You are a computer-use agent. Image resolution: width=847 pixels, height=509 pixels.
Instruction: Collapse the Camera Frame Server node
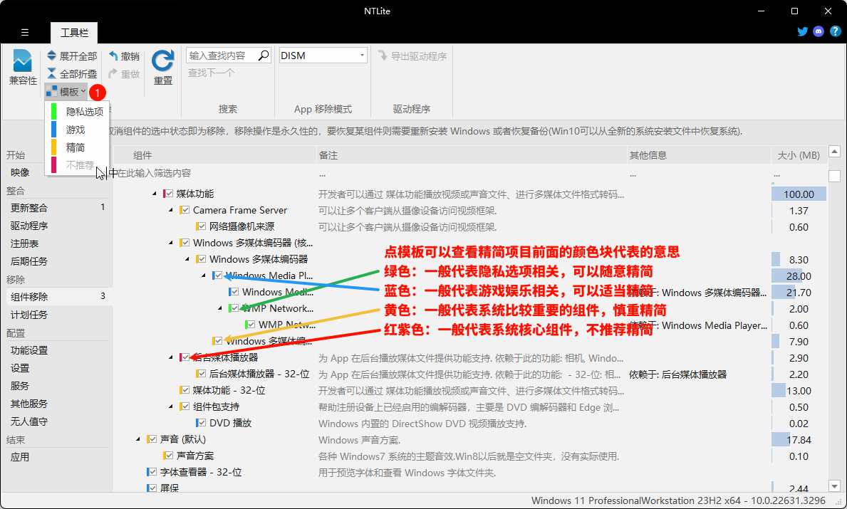pyautogui.click(x=171, y=210)
